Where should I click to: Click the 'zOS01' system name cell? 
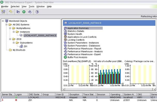[x=127, y=100]
